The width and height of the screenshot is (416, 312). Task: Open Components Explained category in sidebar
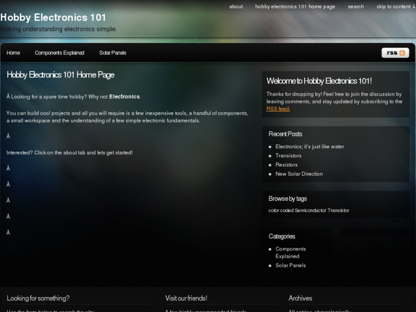point(291,252)
